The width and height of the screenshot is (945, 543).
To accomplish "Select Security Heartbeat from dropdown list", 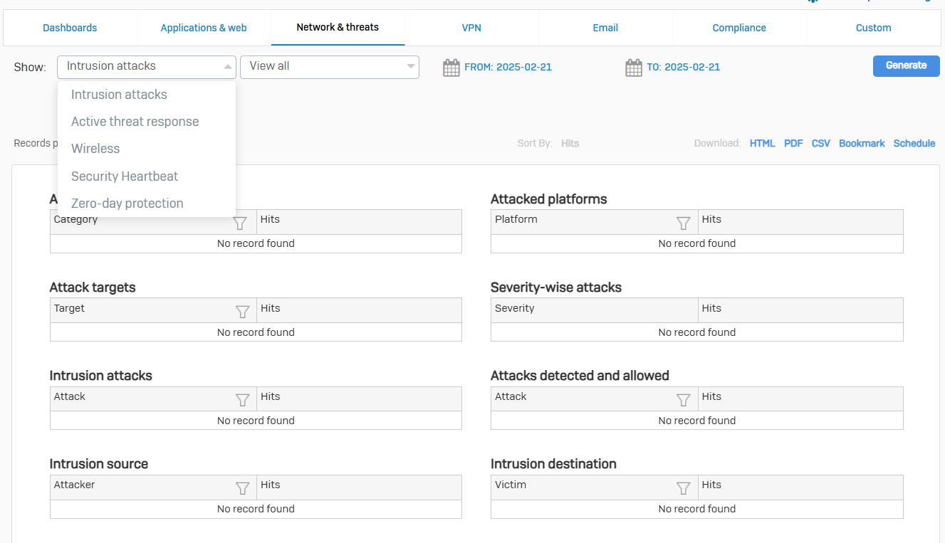I will tap(124, 176).
